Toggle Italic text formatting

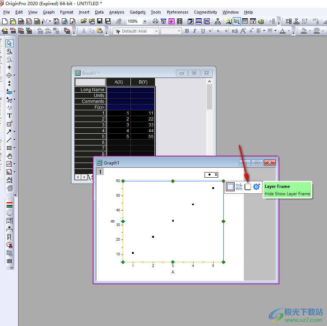195,31
